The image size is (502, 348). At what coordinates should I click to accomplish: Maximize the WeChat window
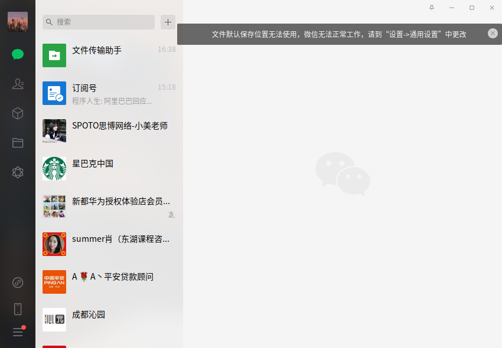(x=472, y=8)
